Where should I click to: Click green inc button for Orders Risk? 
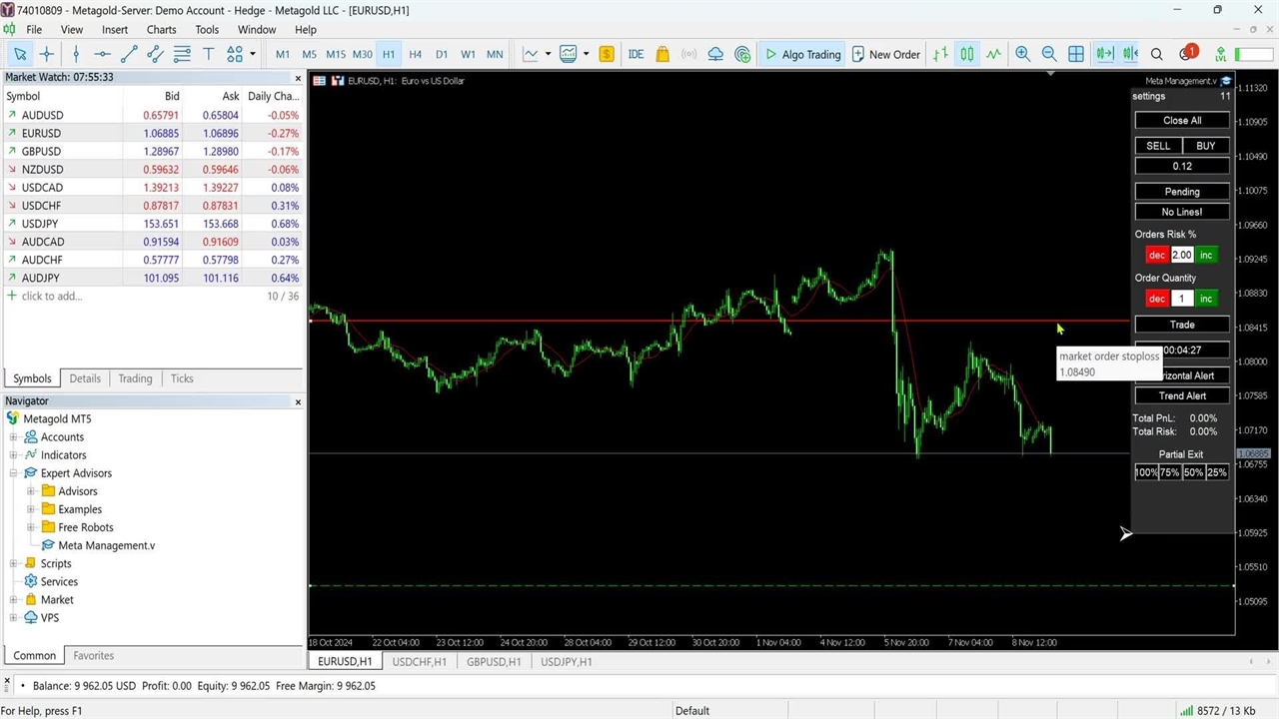[1206, 255]
